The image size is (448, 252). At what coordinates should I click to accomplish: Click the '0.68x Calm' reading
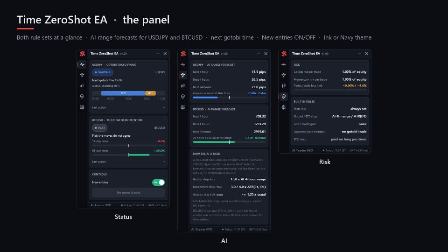coord(257,93)
